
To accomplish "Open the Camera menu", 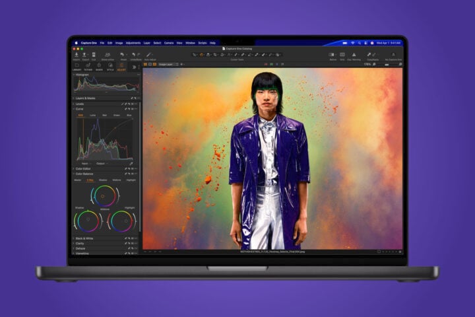I will [x=169, y=43].
